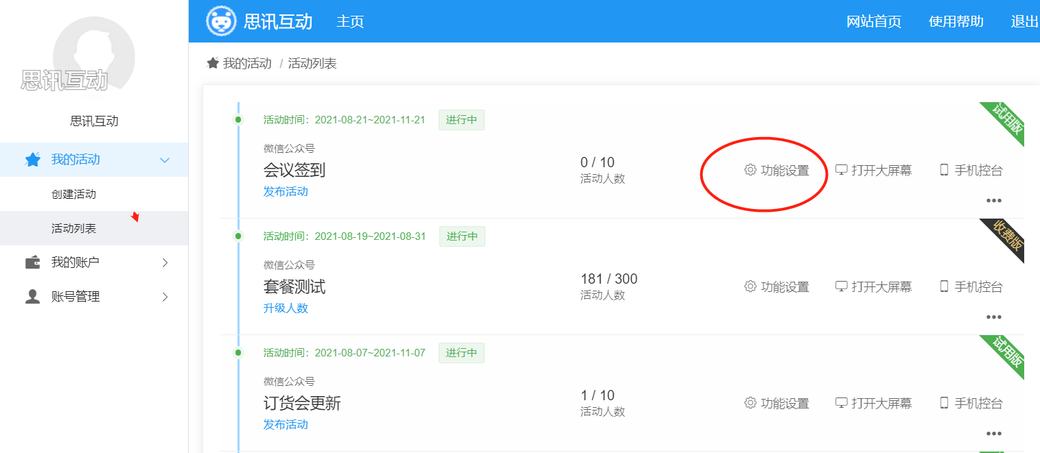Image resolution: width=1040 pixels, height=453 pixels.
Task: Open the three-dot menu for 会议签到
Action: tap(994, 201)
